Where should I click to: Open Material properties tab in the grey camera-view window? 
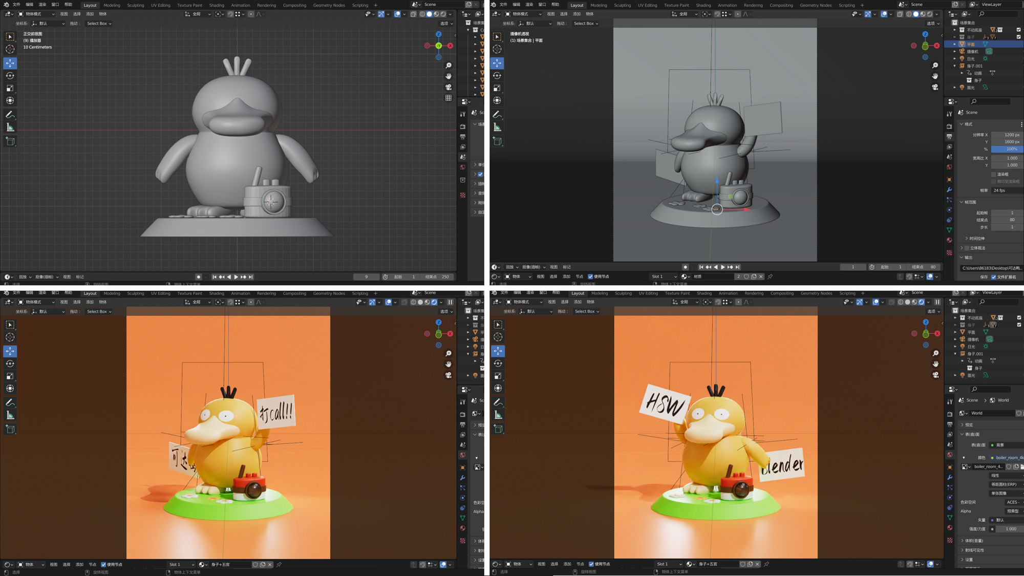[x=949, y=240]
